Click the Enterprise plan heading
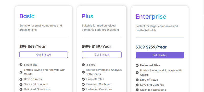Screen dimensions: 204x92 (151, 17)
